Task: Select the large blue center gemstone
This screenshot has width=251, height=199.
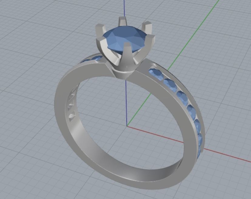Action: pyautogui.click(x=125, y=39)
